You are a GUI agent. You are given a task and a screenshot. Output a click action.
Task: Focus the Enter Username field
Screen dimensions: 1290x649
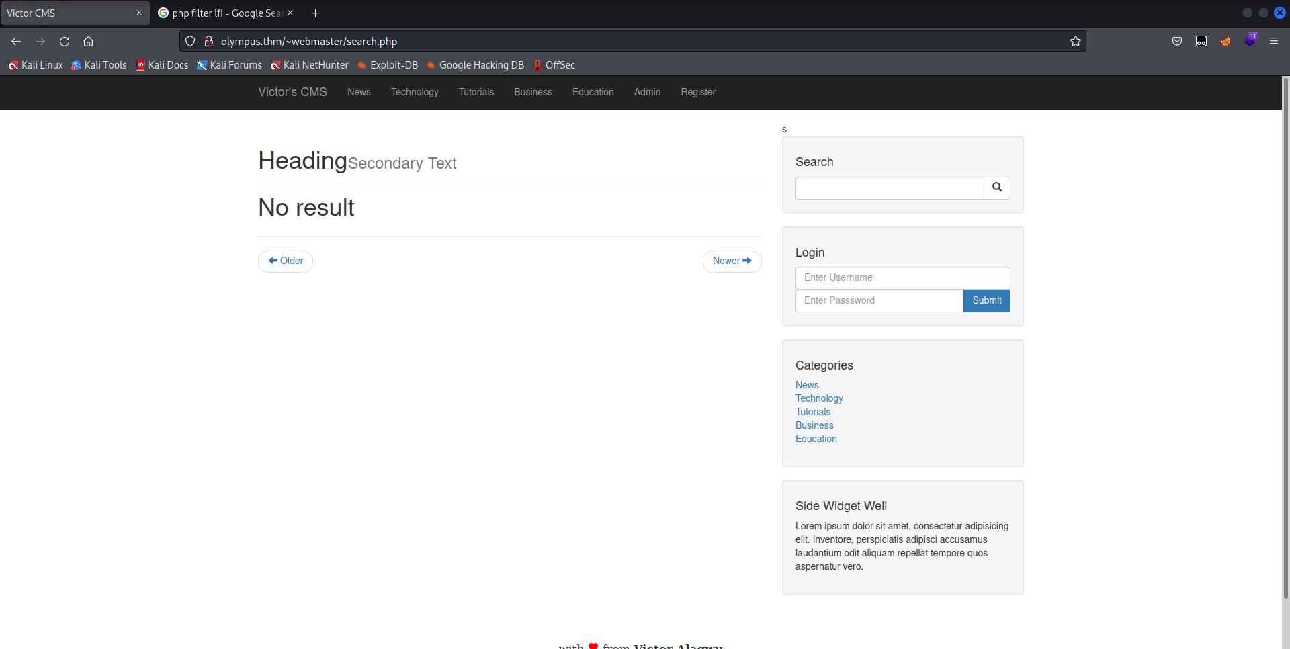(902, 278)
